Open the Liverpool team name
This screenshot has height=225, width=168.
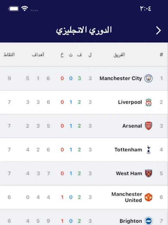click(x=130, y=102)
